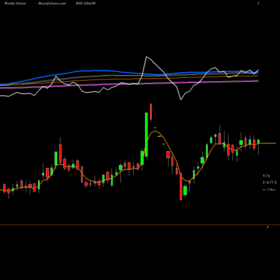280x280 pixels.
Task: Click the 'V: 0.77 X' volume text
Action: click(x=269, y=183)
